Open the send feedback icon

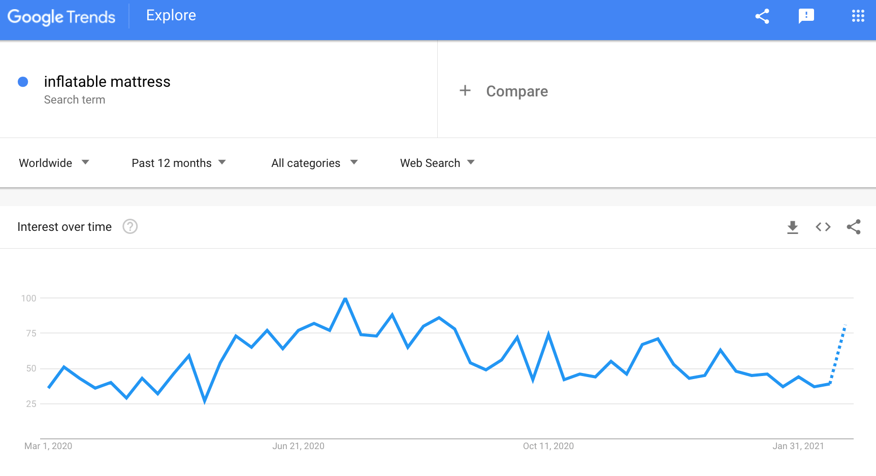[806, 16]
